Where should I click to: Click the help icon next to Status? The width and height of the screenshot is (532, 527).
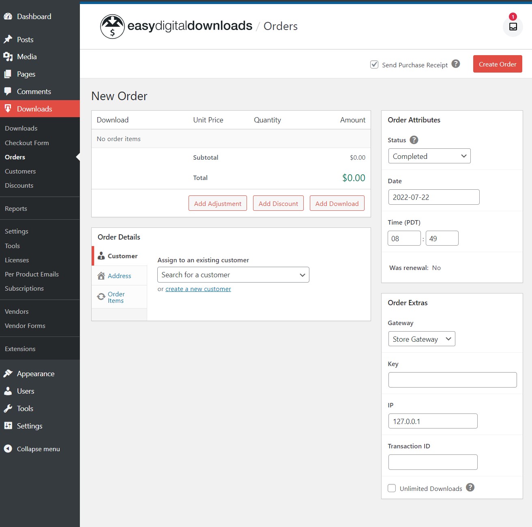414,140
